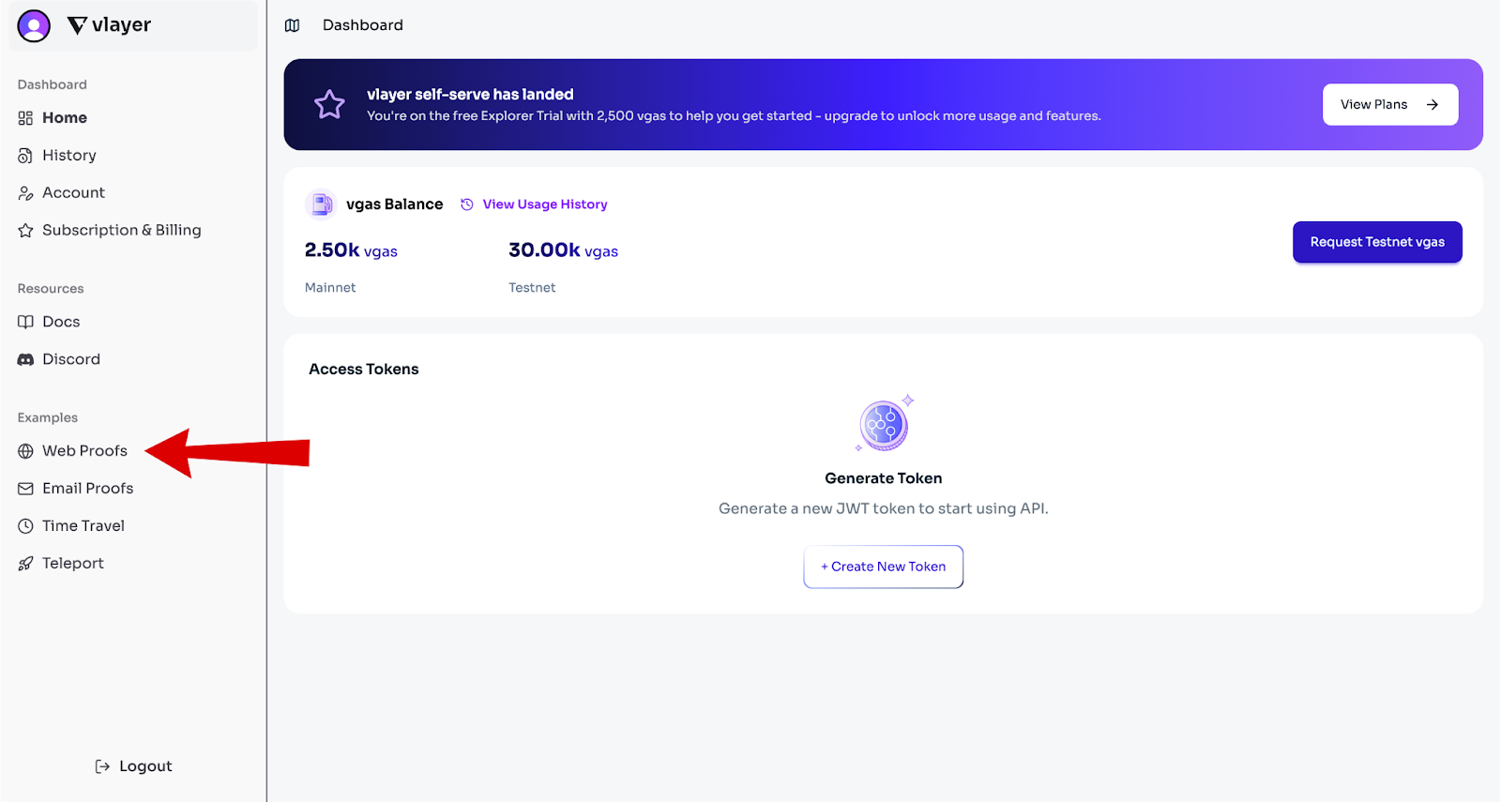Click the star icon in the banner
The width and height of the screenshot is (1501, 802).
click(x=329, y=104)
